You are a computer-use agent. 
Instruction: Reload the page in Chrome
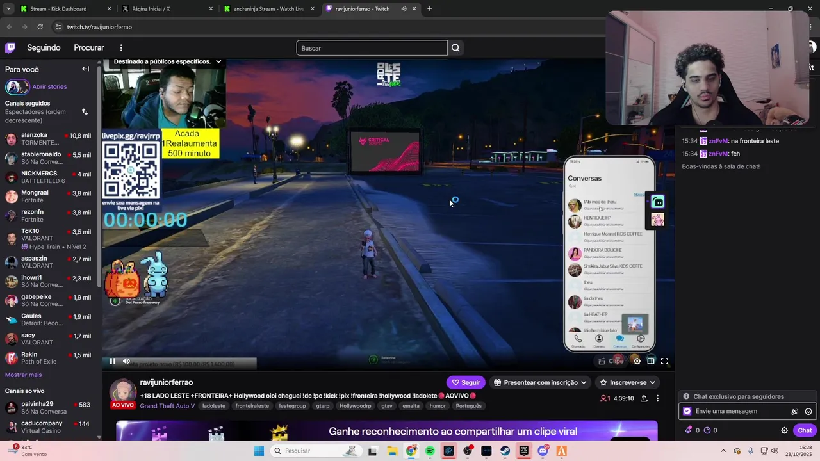point(40,27)
